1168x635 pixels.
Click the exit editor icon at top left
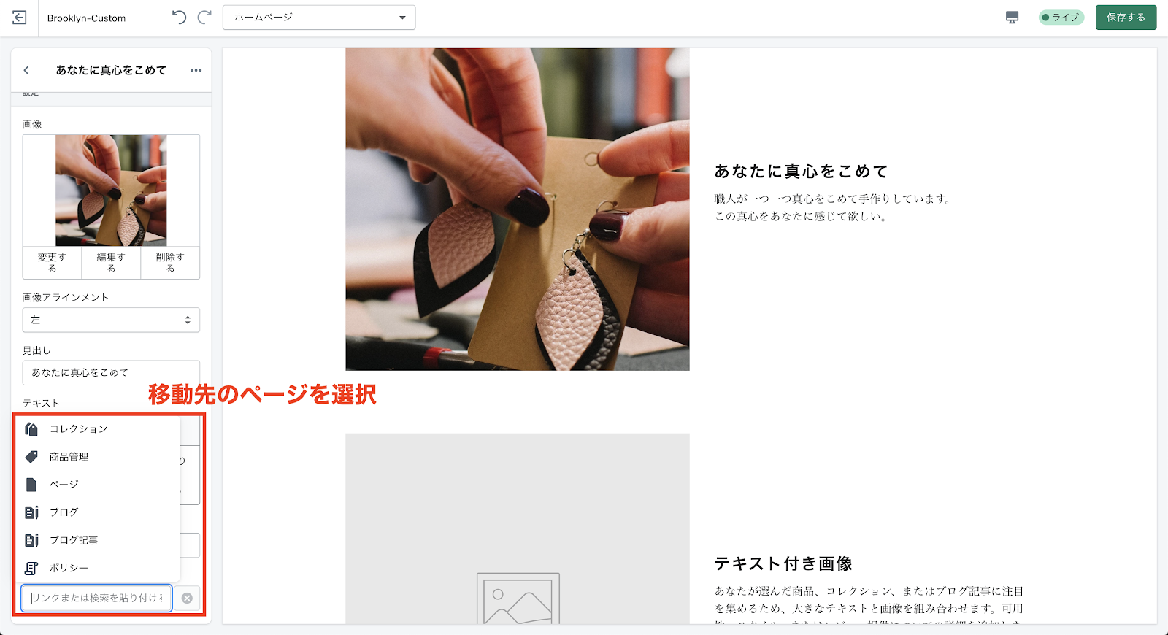pos(20,18)
